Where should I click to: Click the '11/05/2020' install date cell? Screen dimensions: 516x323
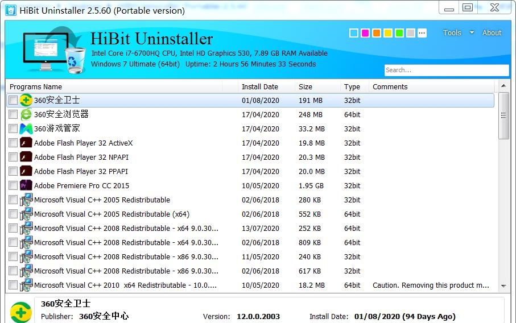pos(261,256)
